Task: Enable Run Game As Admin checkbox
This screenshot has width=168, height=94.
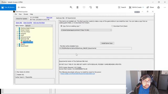Action: tap(16, 72)
